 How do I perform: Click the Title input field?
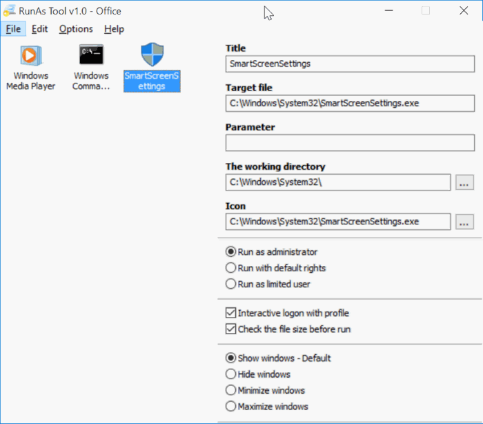pyautogui.click(x=350, y=64)
